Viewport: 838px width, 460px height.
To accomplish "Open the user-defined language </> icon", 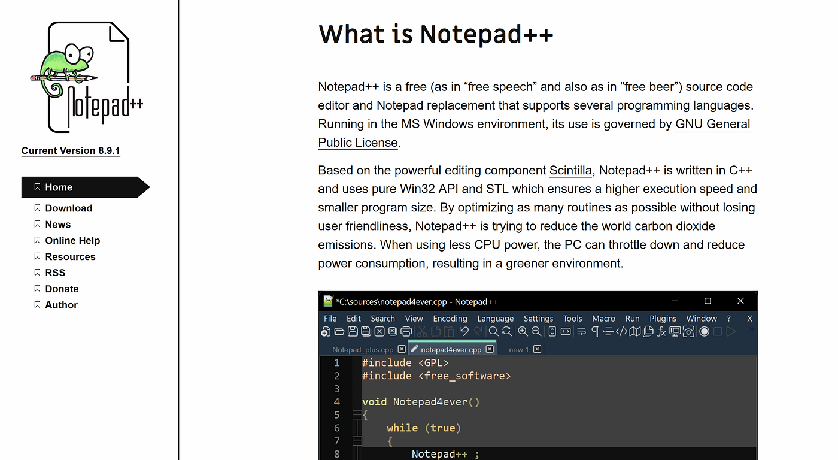I will point(621,331).
